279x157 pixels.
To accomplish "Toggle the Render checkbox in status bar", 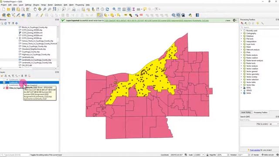I will 252,155.
